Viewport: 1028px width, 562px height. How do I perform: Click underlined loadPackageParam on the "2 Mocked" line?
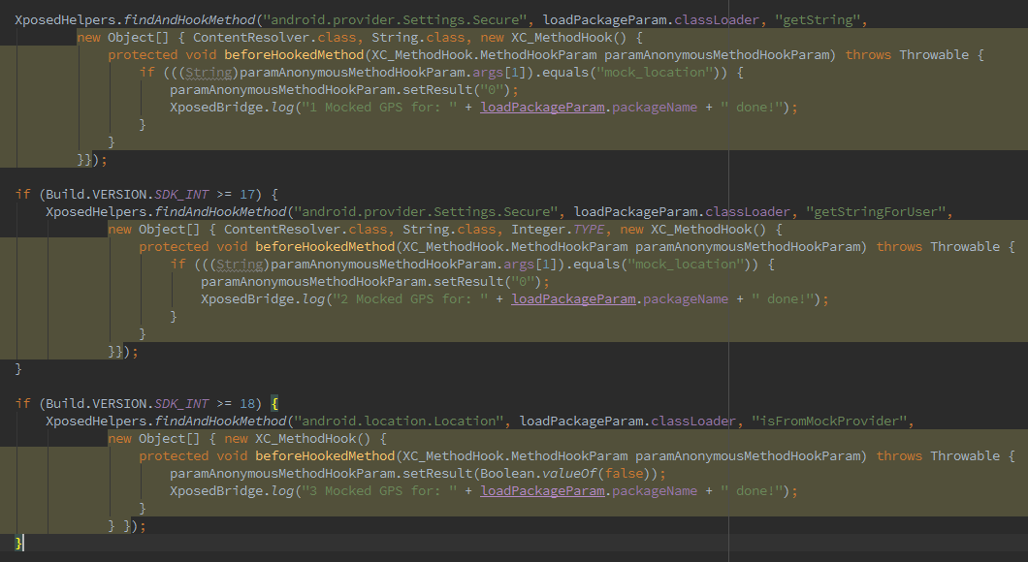tap(573, 299)
